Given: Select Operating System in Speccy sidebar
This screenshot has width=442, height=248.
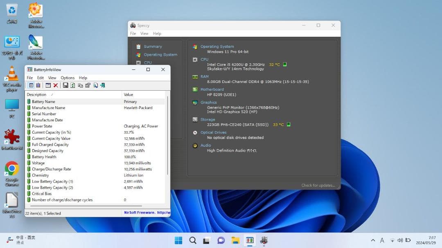Looking at the screenshot, I should pos(160,55).
